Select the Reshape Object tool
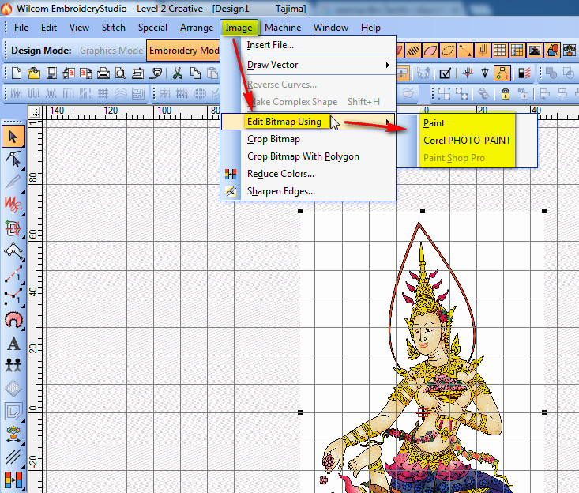The width and height of the screenshot is (579, 493). click(x=13, y=160)
